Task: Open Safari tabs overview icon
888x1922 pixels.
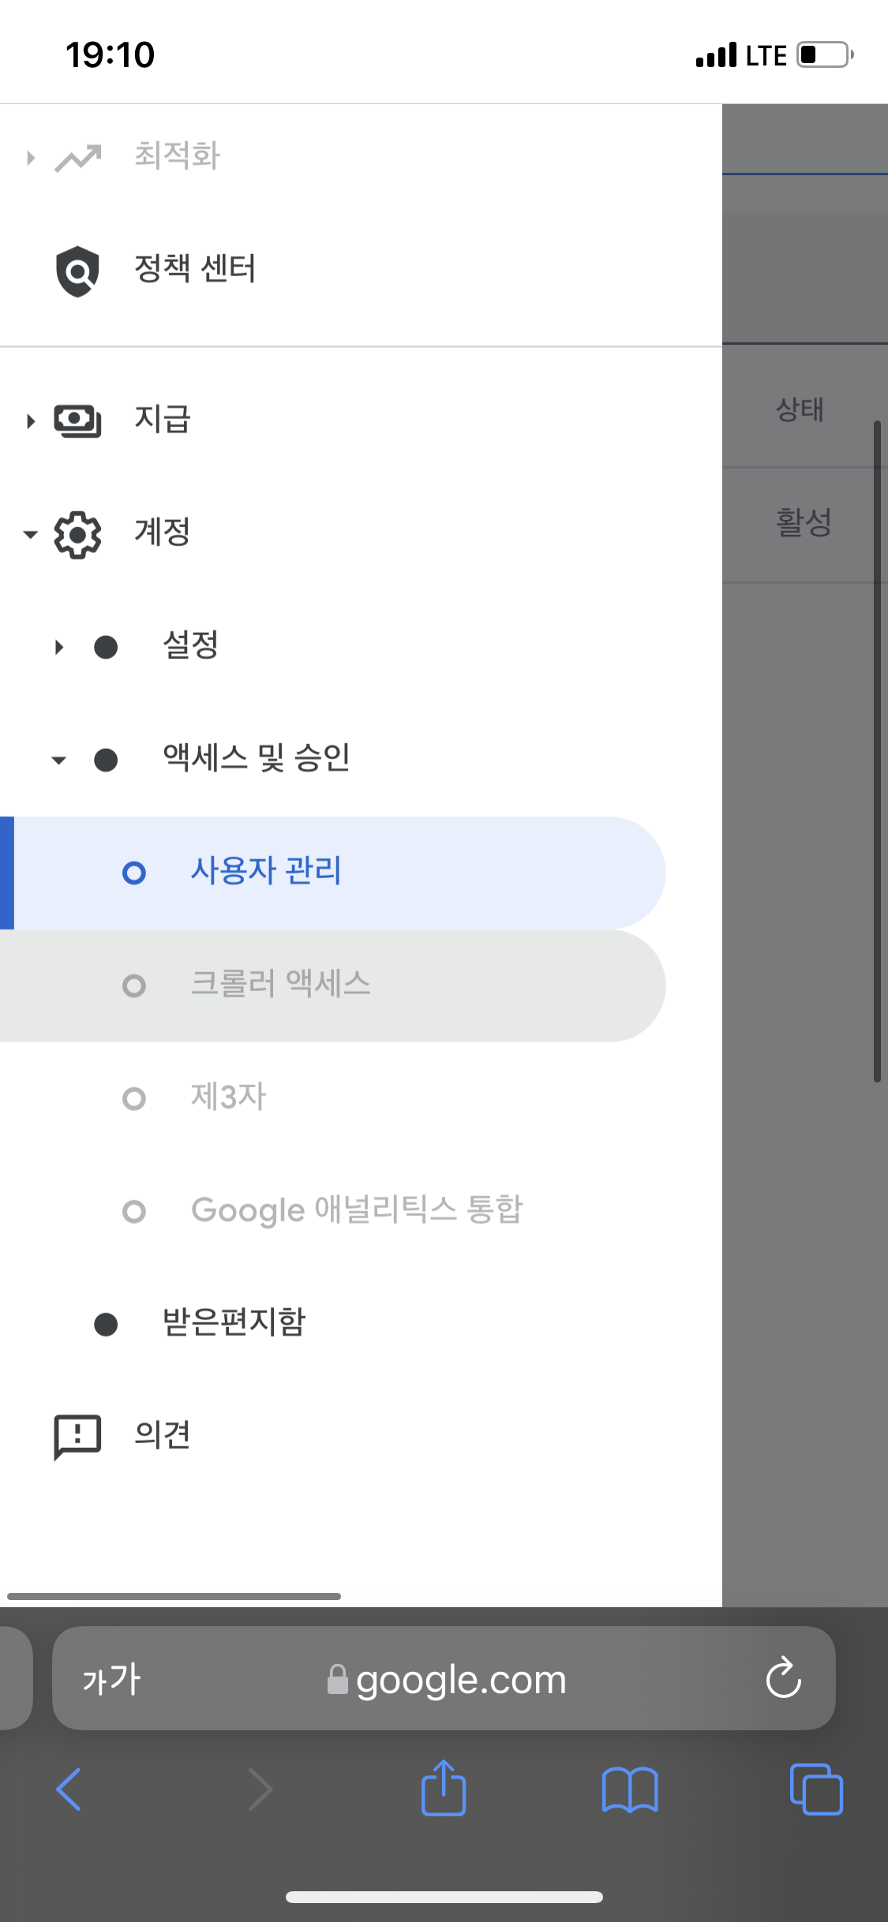Action: click(816, 1789)
